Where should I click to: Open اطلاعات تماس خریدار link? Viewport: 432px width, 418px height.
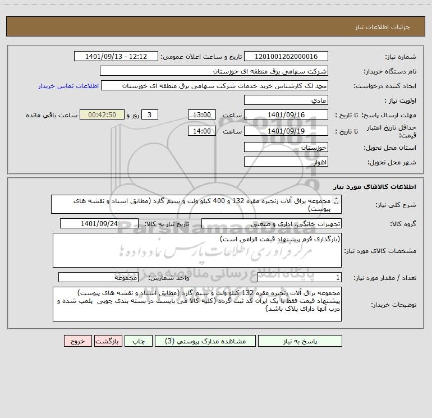68,86
